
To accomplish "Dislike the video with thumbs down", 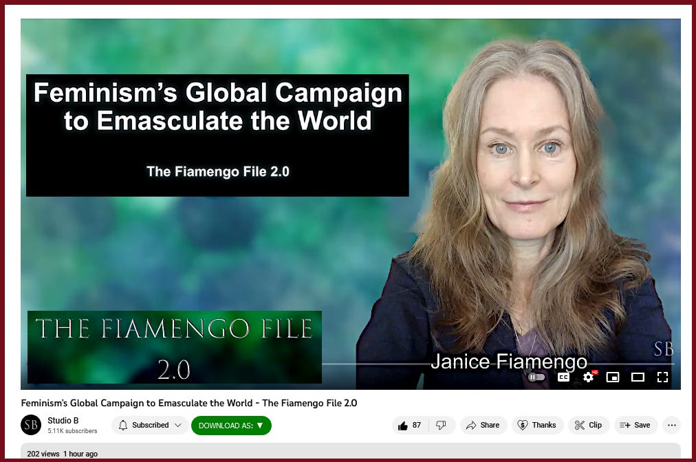I will tap(442, 425).
